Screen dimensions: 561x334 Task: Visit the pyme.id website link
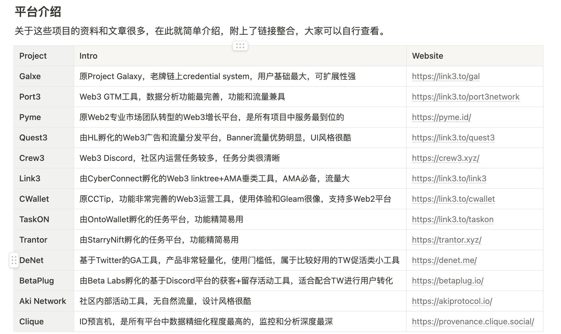pos(441,117)
